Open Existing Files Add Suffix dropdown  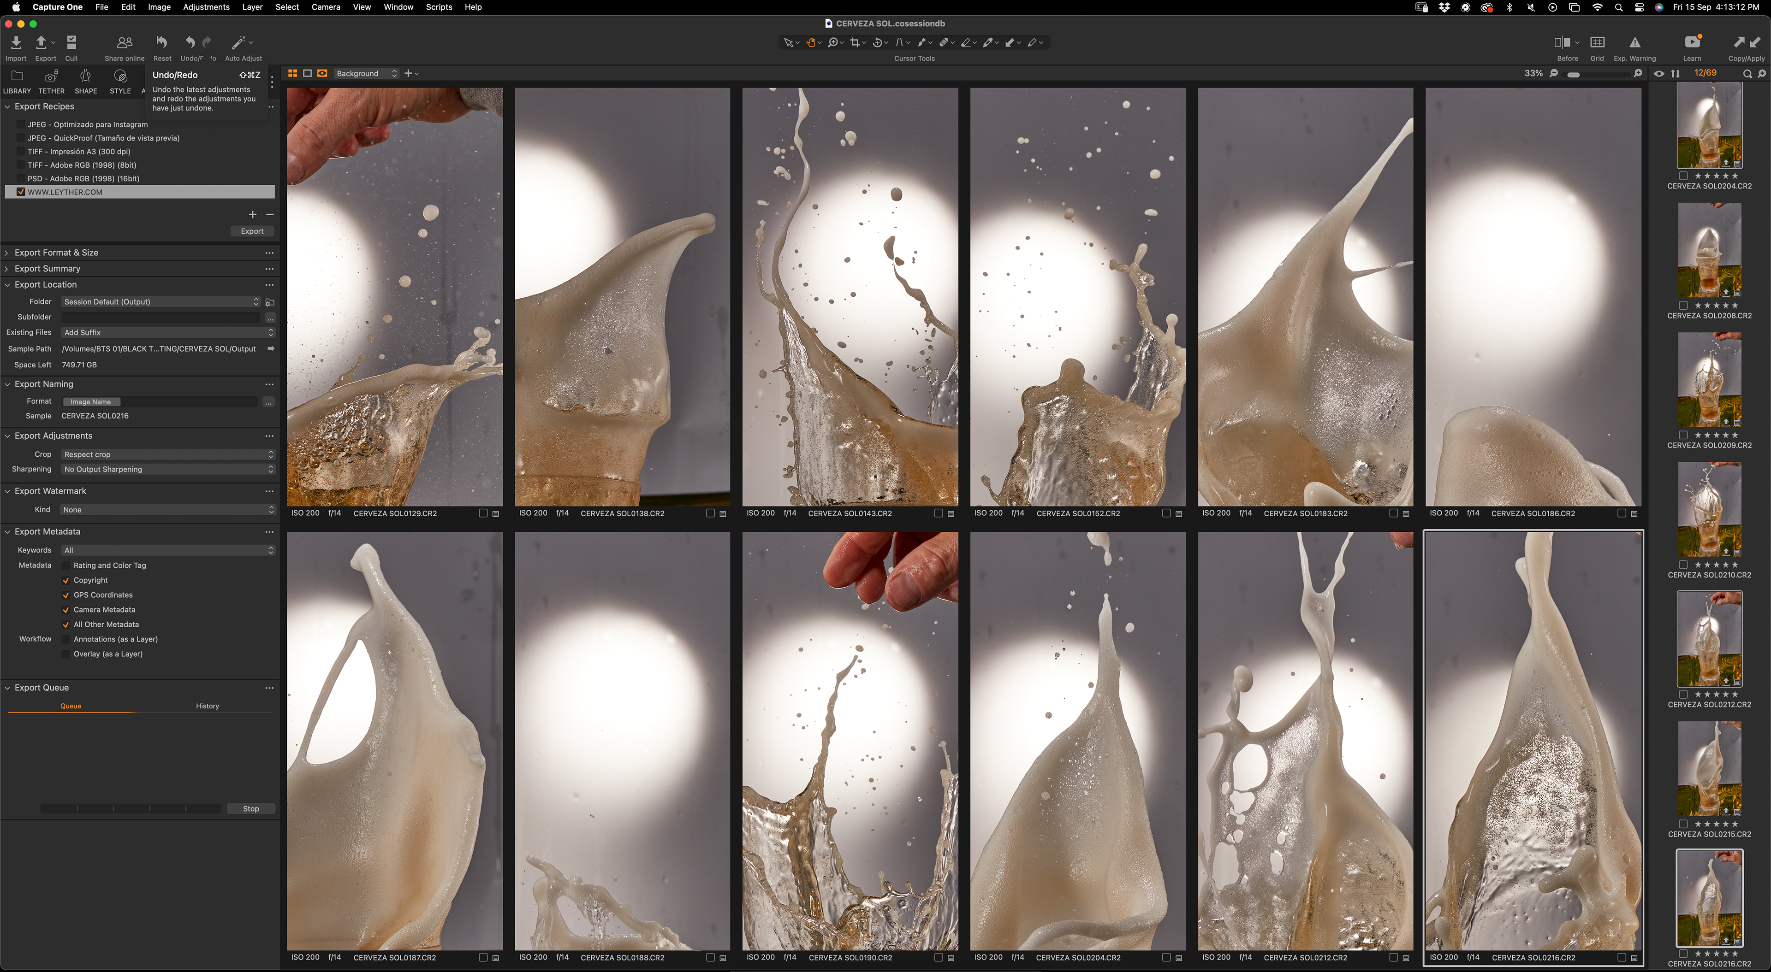(x=168, y=332)
